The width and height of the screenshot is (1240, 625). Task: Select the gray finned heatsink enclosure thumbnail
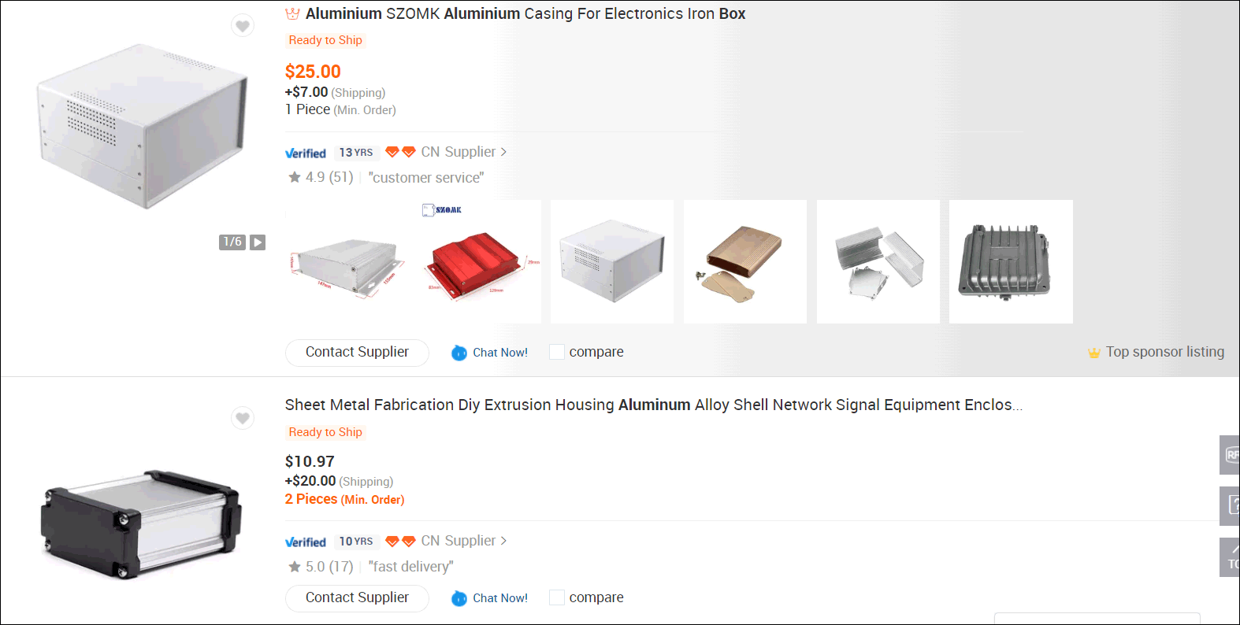1011,262
